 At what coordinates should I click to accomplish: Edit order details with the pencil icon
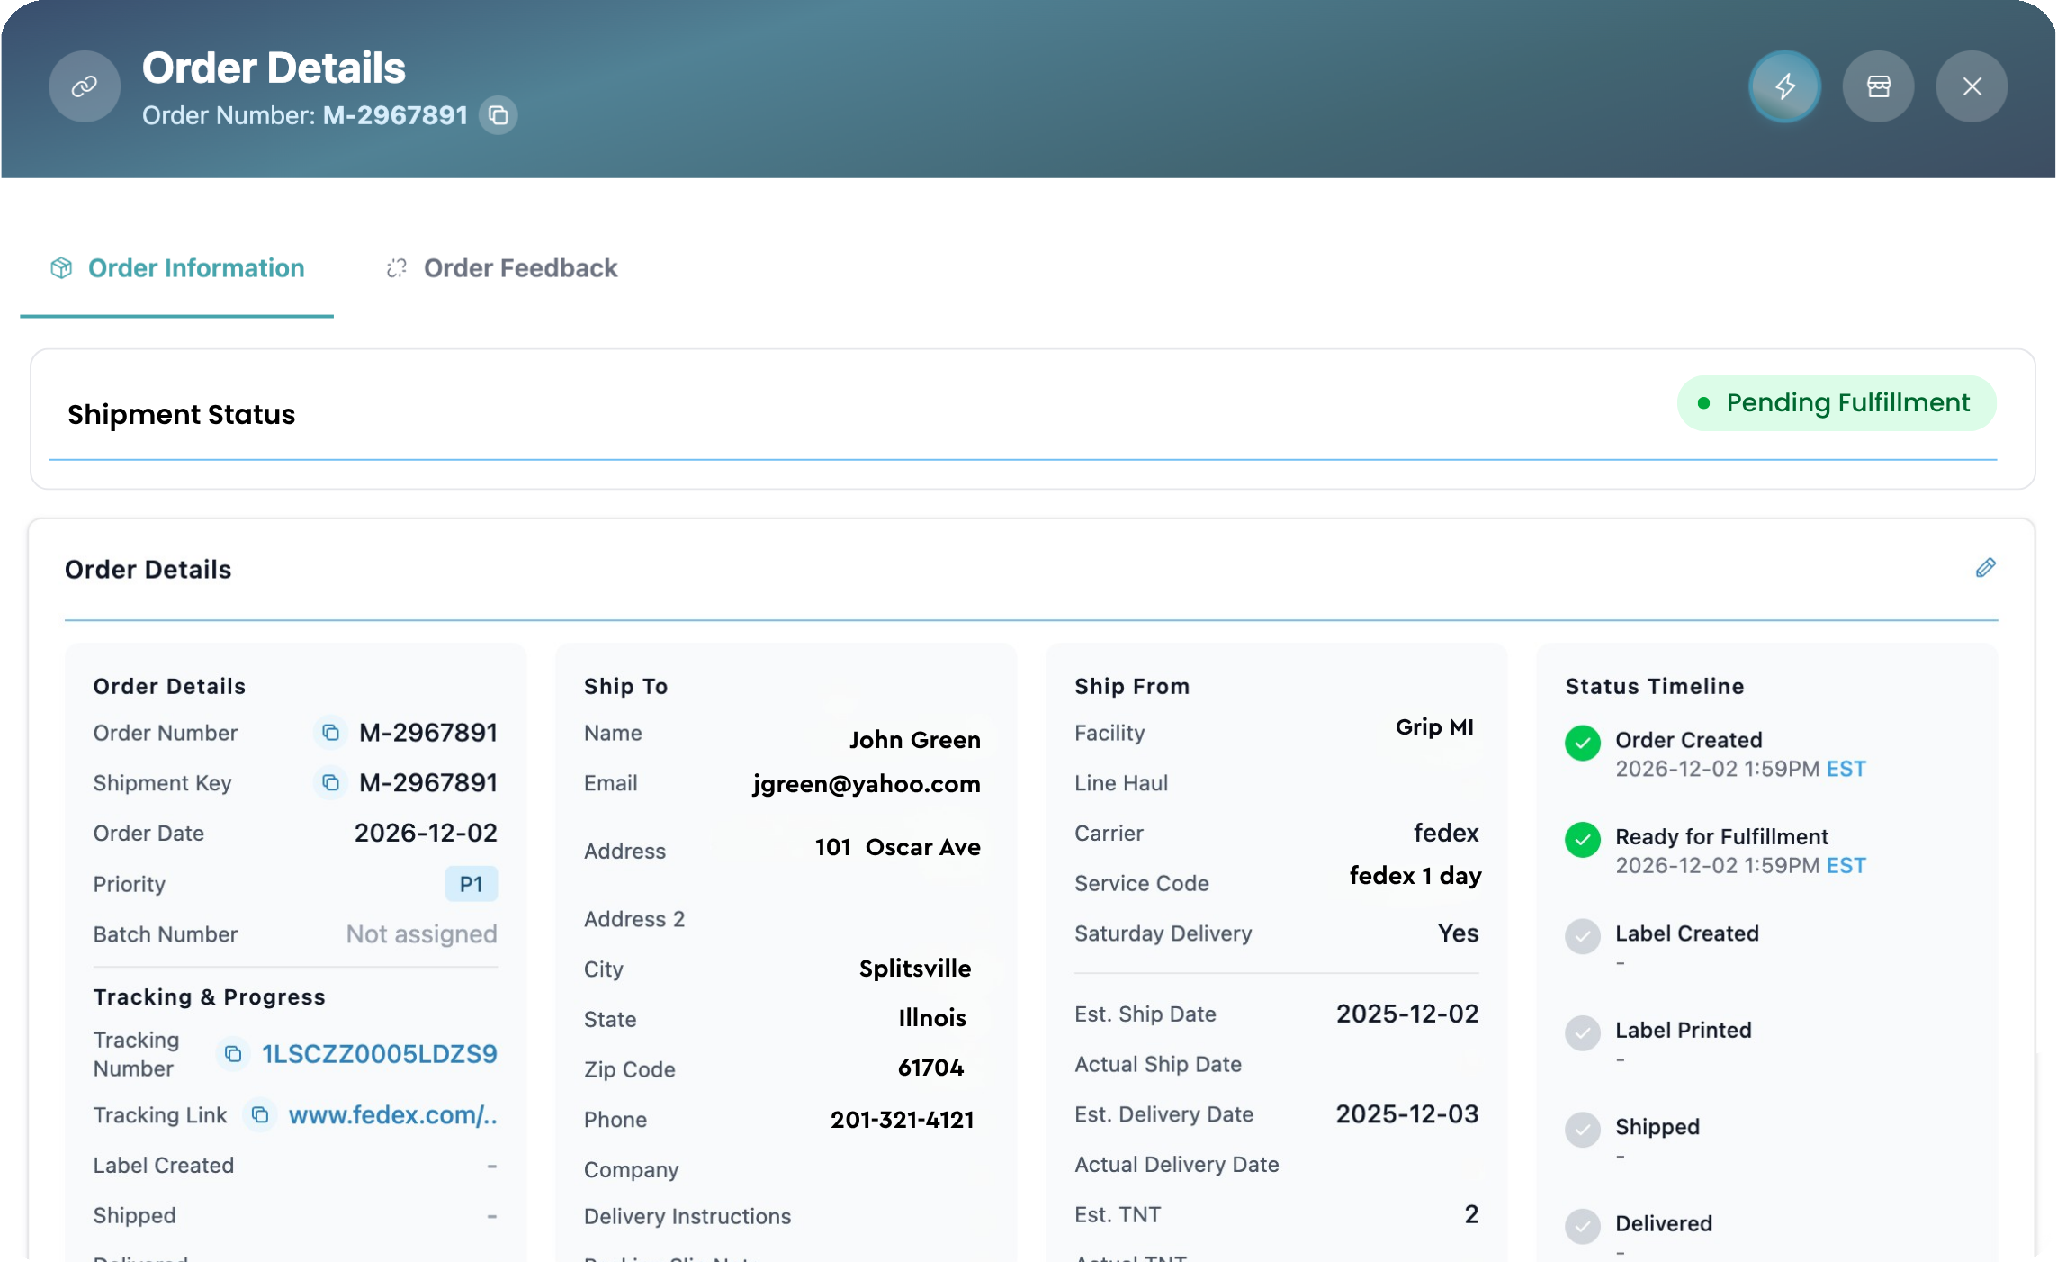1985,568
